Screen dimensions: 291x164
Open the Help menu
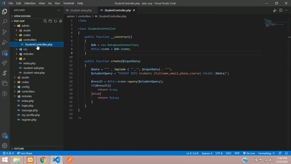coord(80,3)
